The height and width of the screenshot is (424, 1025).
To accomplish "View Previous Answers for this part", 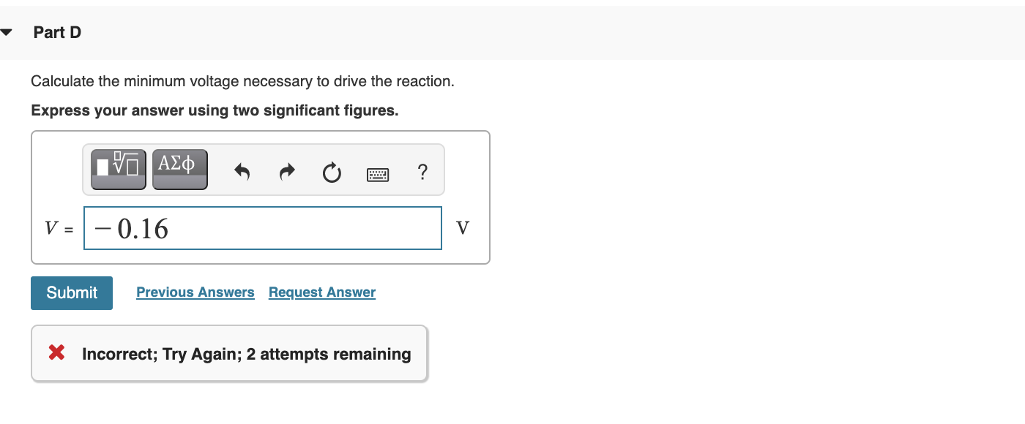I will point(195,292).
